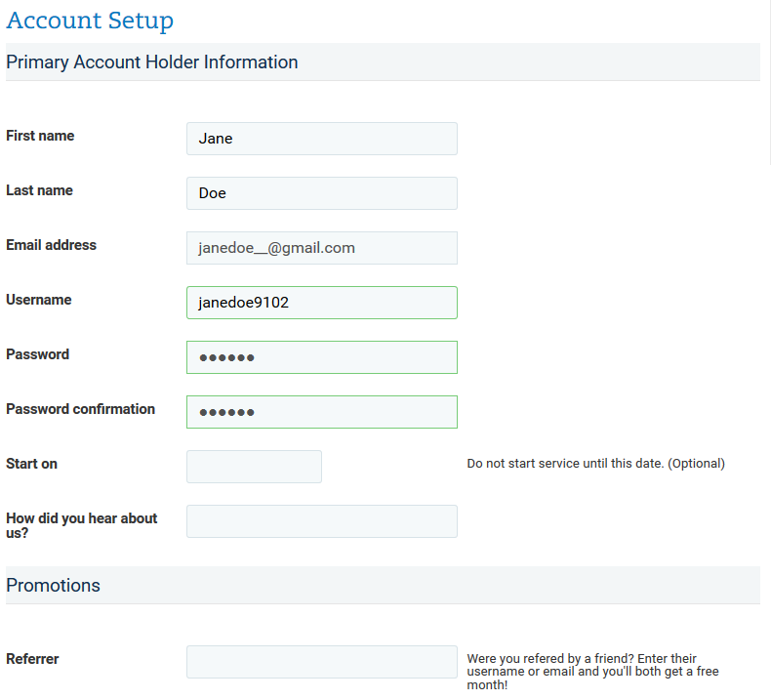Click the Referrer input field

322,662
